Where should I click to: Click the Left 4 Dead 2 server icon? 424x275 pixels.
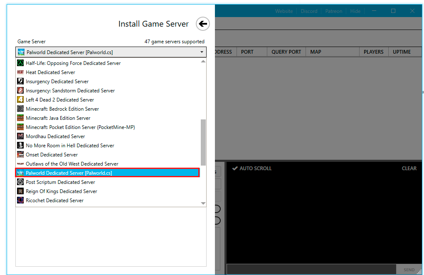20,99
